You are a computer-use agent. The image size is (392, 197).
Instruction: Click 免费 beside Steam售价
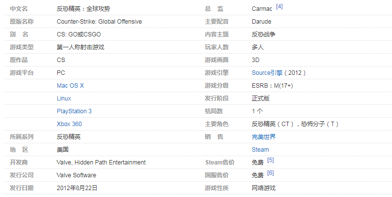pyautogui.click(x=258, y=163)
